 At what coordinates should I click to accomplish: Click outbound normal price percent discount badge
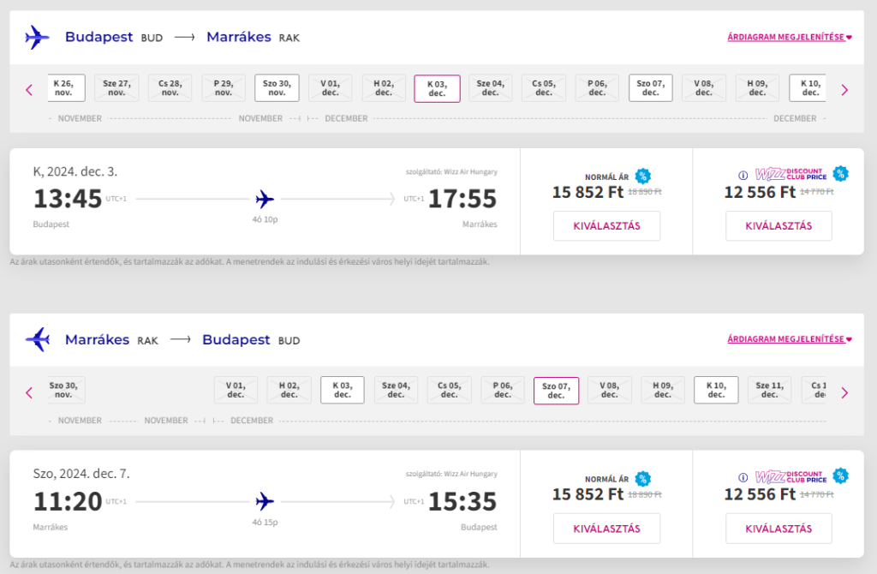[x=642, y=176]
